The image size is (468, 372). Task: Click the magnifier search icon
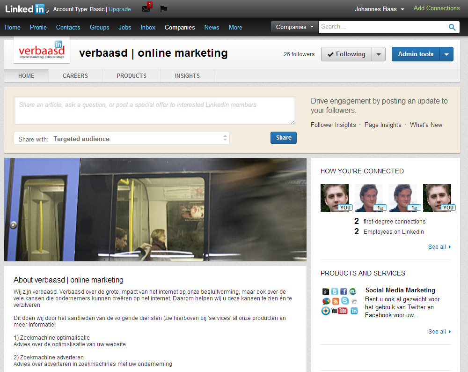coord(452,27)
